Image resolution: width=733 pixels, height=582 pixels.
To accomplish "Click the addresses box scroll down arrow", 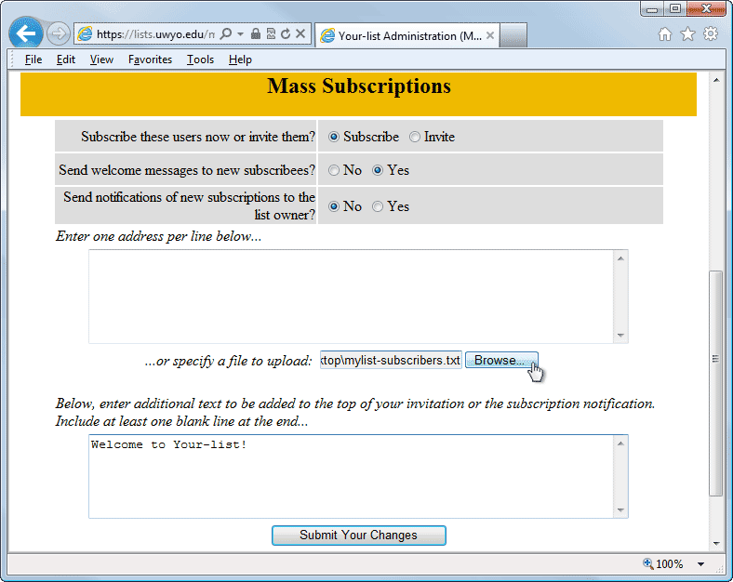I will click(620, 335).
